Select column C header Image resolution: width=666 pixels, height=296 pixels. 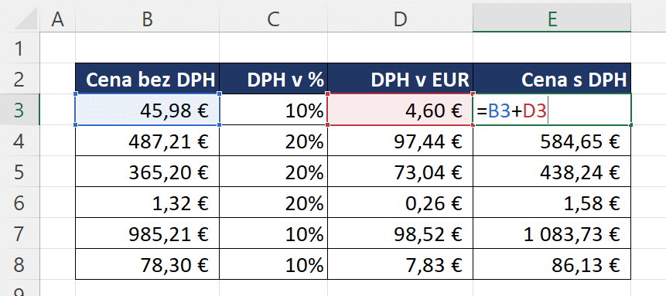click(274, 19)
